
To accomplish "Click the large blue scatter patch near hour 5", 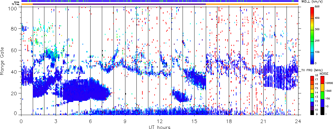I will [85, 90].
